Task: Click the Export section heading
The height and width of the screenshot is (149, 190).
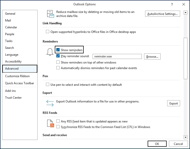Action: [x=47, y=93]
